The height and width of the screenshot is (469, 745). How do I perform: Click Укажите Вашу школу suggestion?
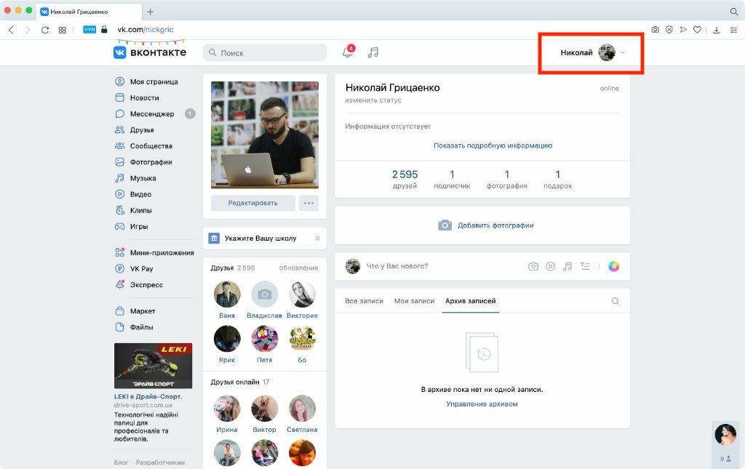point(260,238)
